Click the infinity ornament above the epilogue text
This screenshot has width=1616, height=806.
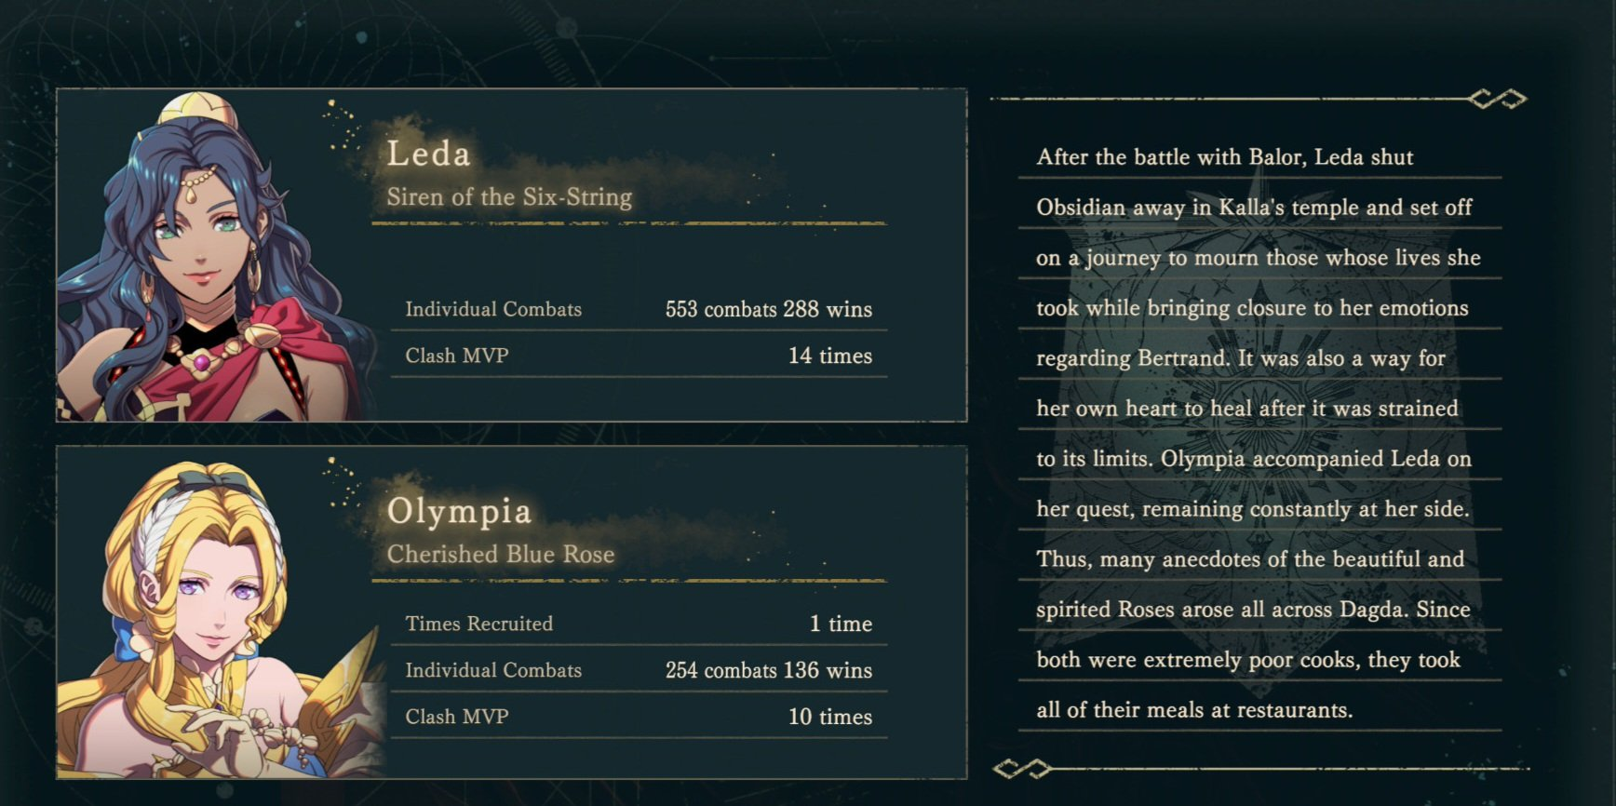pyautogui.click(x=1497, y=98)
